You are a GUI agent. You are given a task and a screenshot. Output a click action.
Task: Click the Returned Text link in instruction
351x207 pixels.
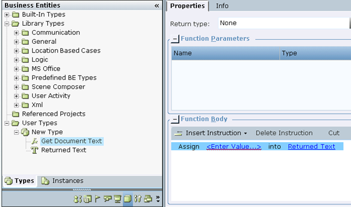(x=312, y=147)
